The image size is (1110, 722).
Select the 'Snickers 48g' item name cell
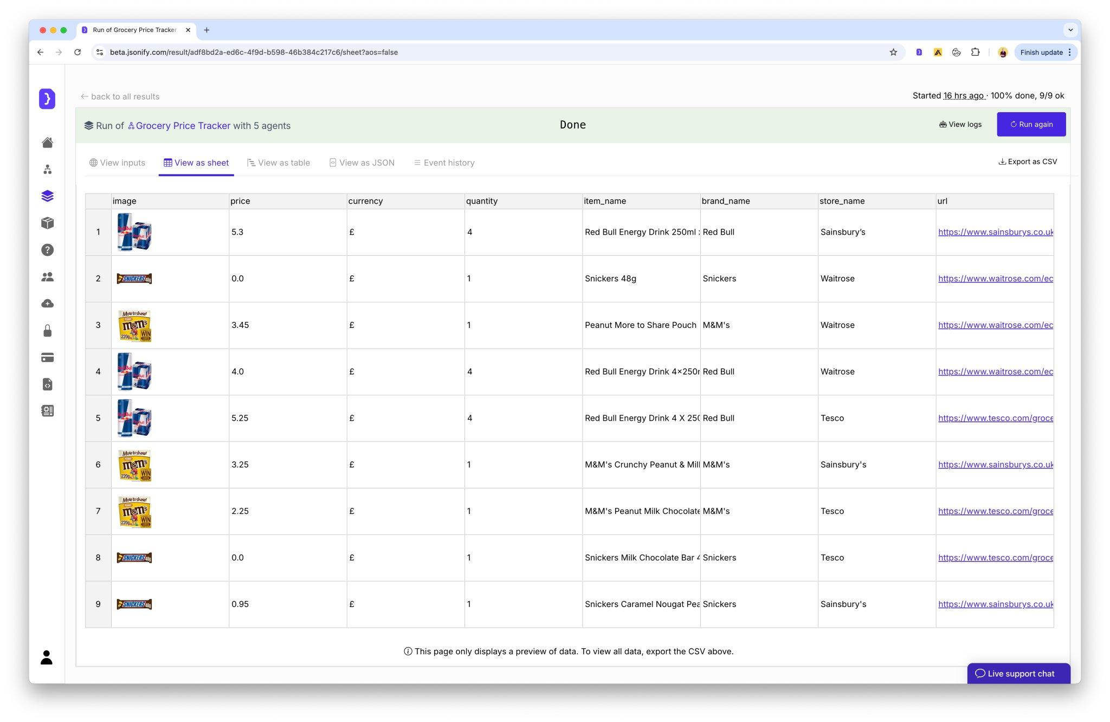[x=641, y=279]
